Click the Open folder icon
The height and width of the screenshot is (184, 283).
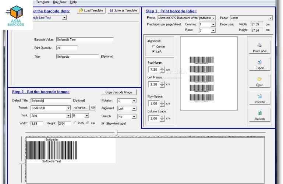click(259, 79)
